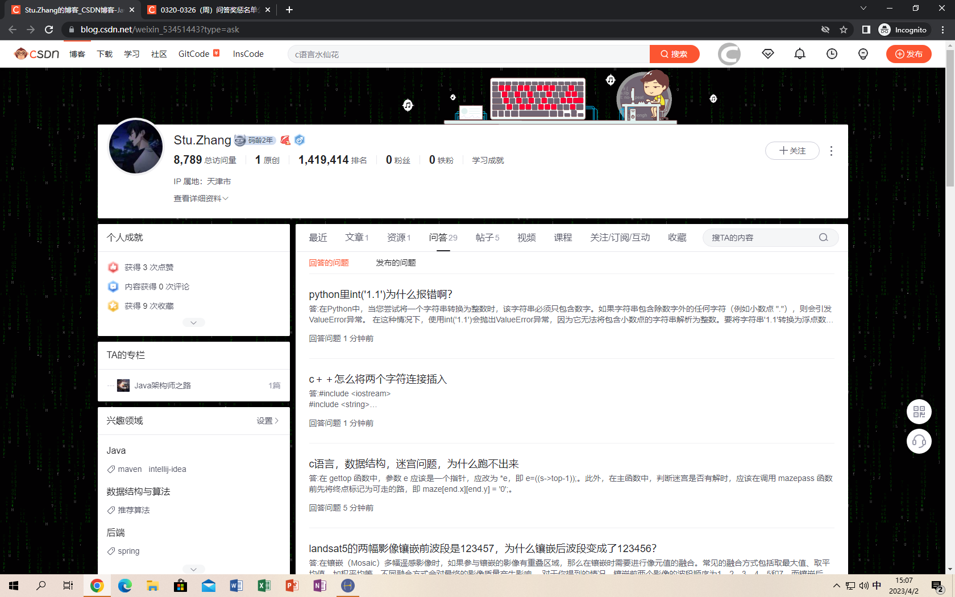Open a new browser tab

click(289, 10)
